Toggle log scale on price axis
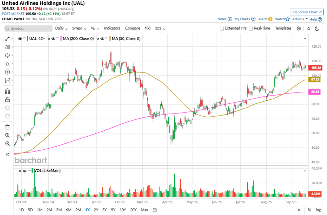The width and height of the screenshot is (327, 215). 318,210
